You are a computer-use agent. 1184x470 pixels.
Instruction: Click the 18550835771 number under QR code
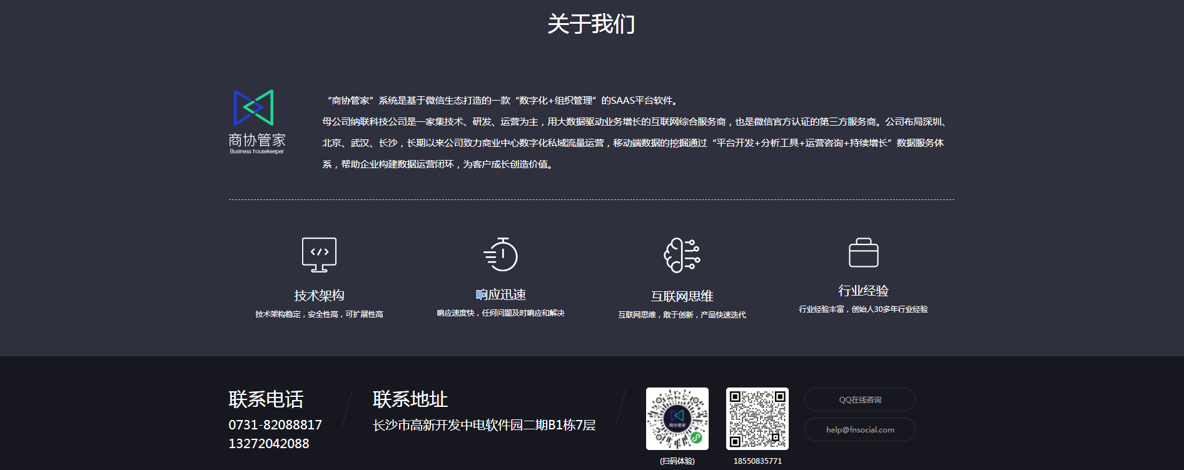coord(757,461)
